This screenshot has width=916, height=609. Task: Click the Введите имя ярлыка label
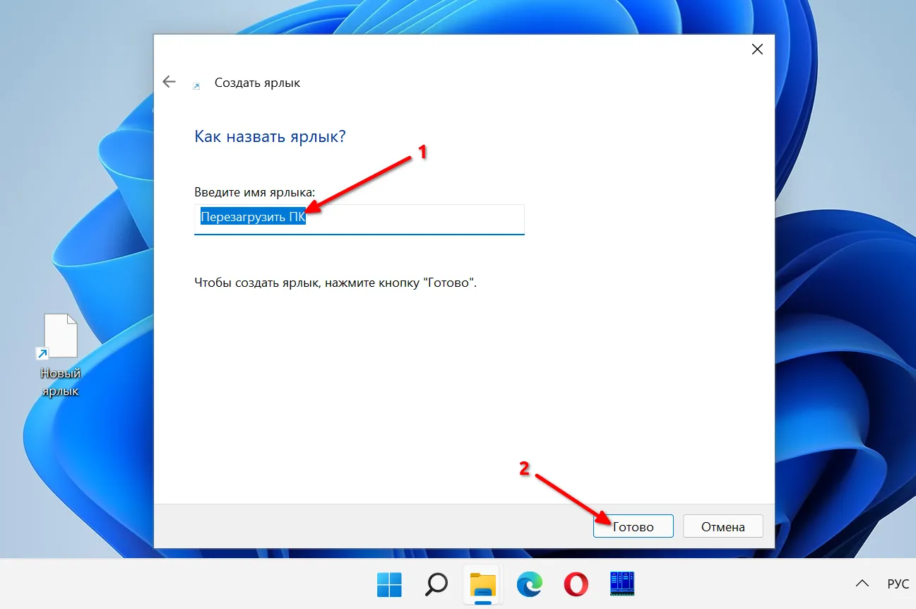click(255, 193)
